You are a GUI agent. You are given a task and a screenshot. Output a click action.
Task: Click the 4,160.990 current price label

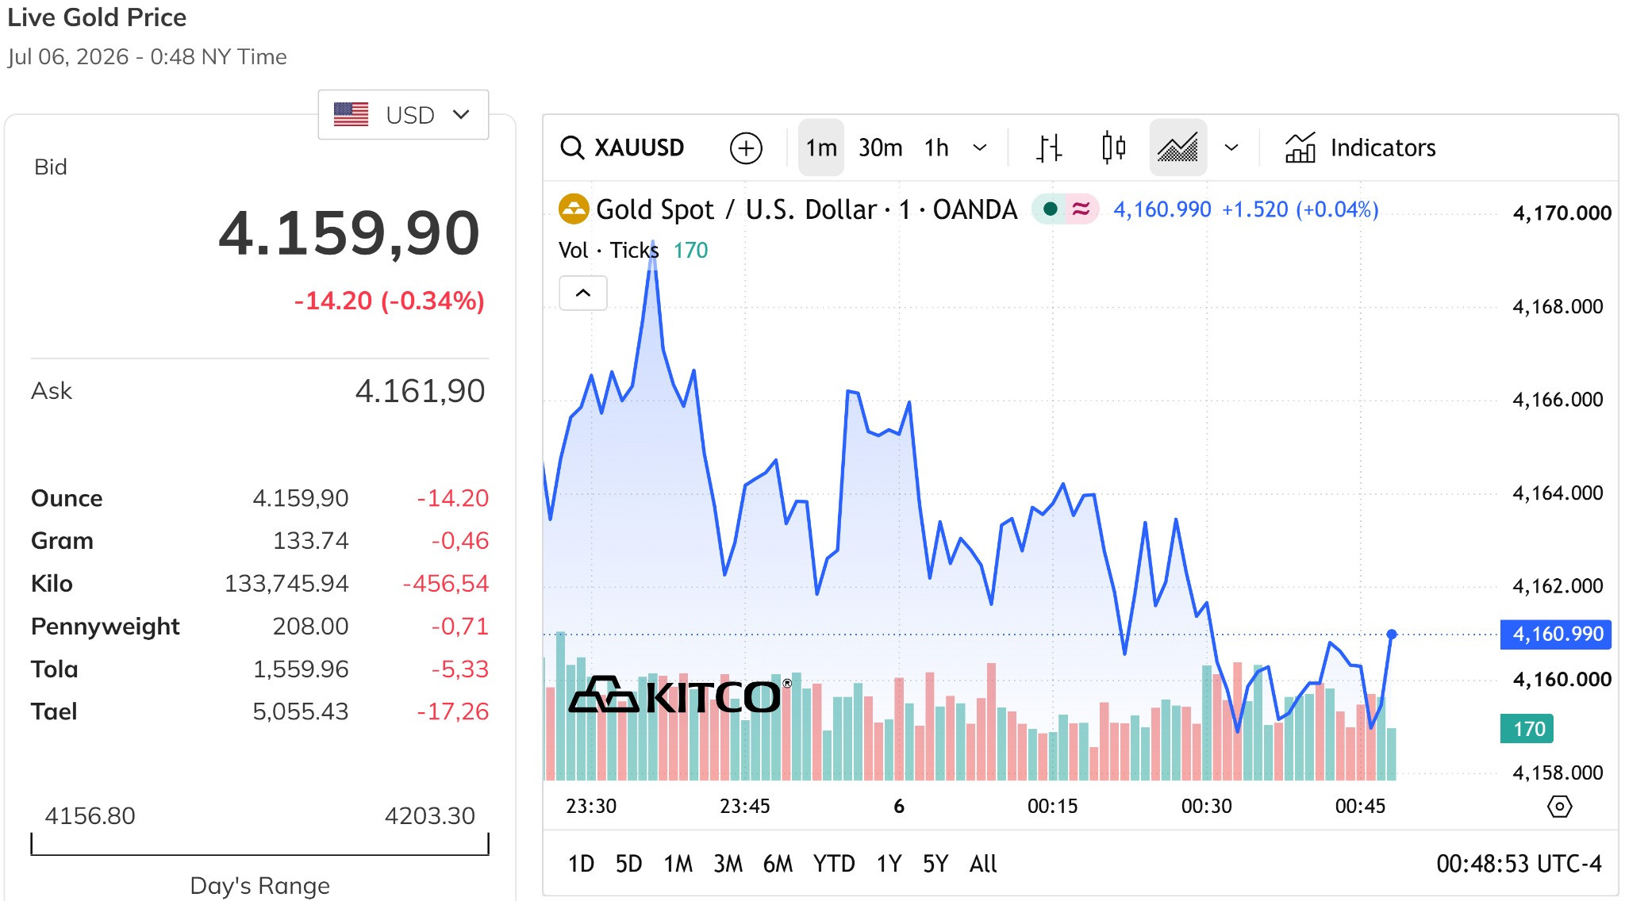[x=1555, y=635]
